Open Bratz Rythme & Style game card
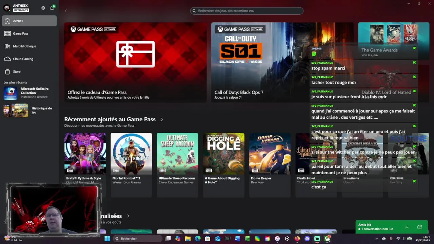Screen dimensions: 434x244 coord(85,165)
